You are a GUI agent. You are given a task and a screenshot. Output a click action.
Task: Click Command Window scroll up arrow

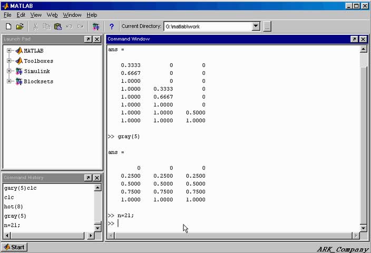[364, 49]
